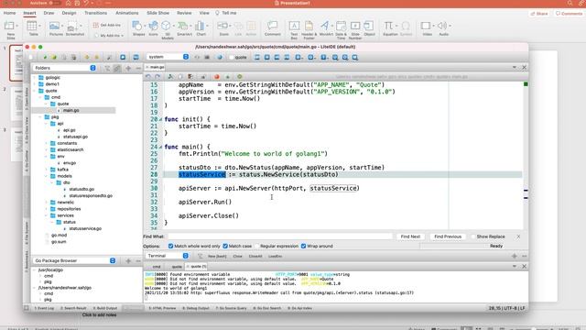Open the Terminal panel selector dropdown

point(167,256)
